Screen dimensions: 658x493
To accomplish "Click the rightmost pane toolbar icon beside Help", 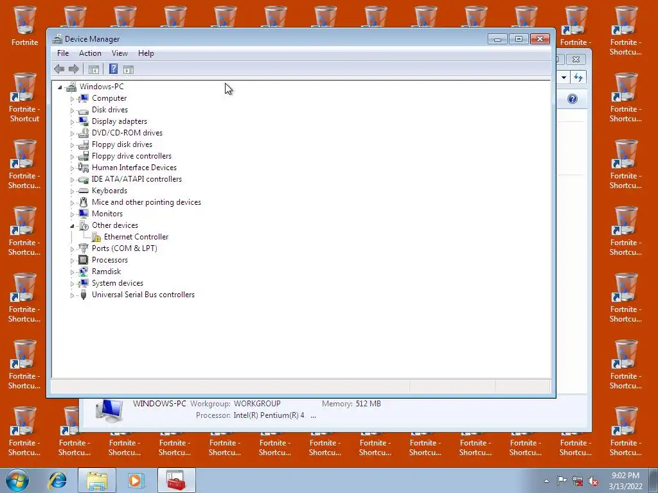I will [x=129, y=69].
